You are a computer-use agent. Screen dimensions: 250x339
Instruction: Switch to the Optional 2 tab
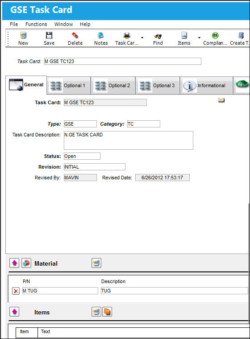(x=113, y=85)
